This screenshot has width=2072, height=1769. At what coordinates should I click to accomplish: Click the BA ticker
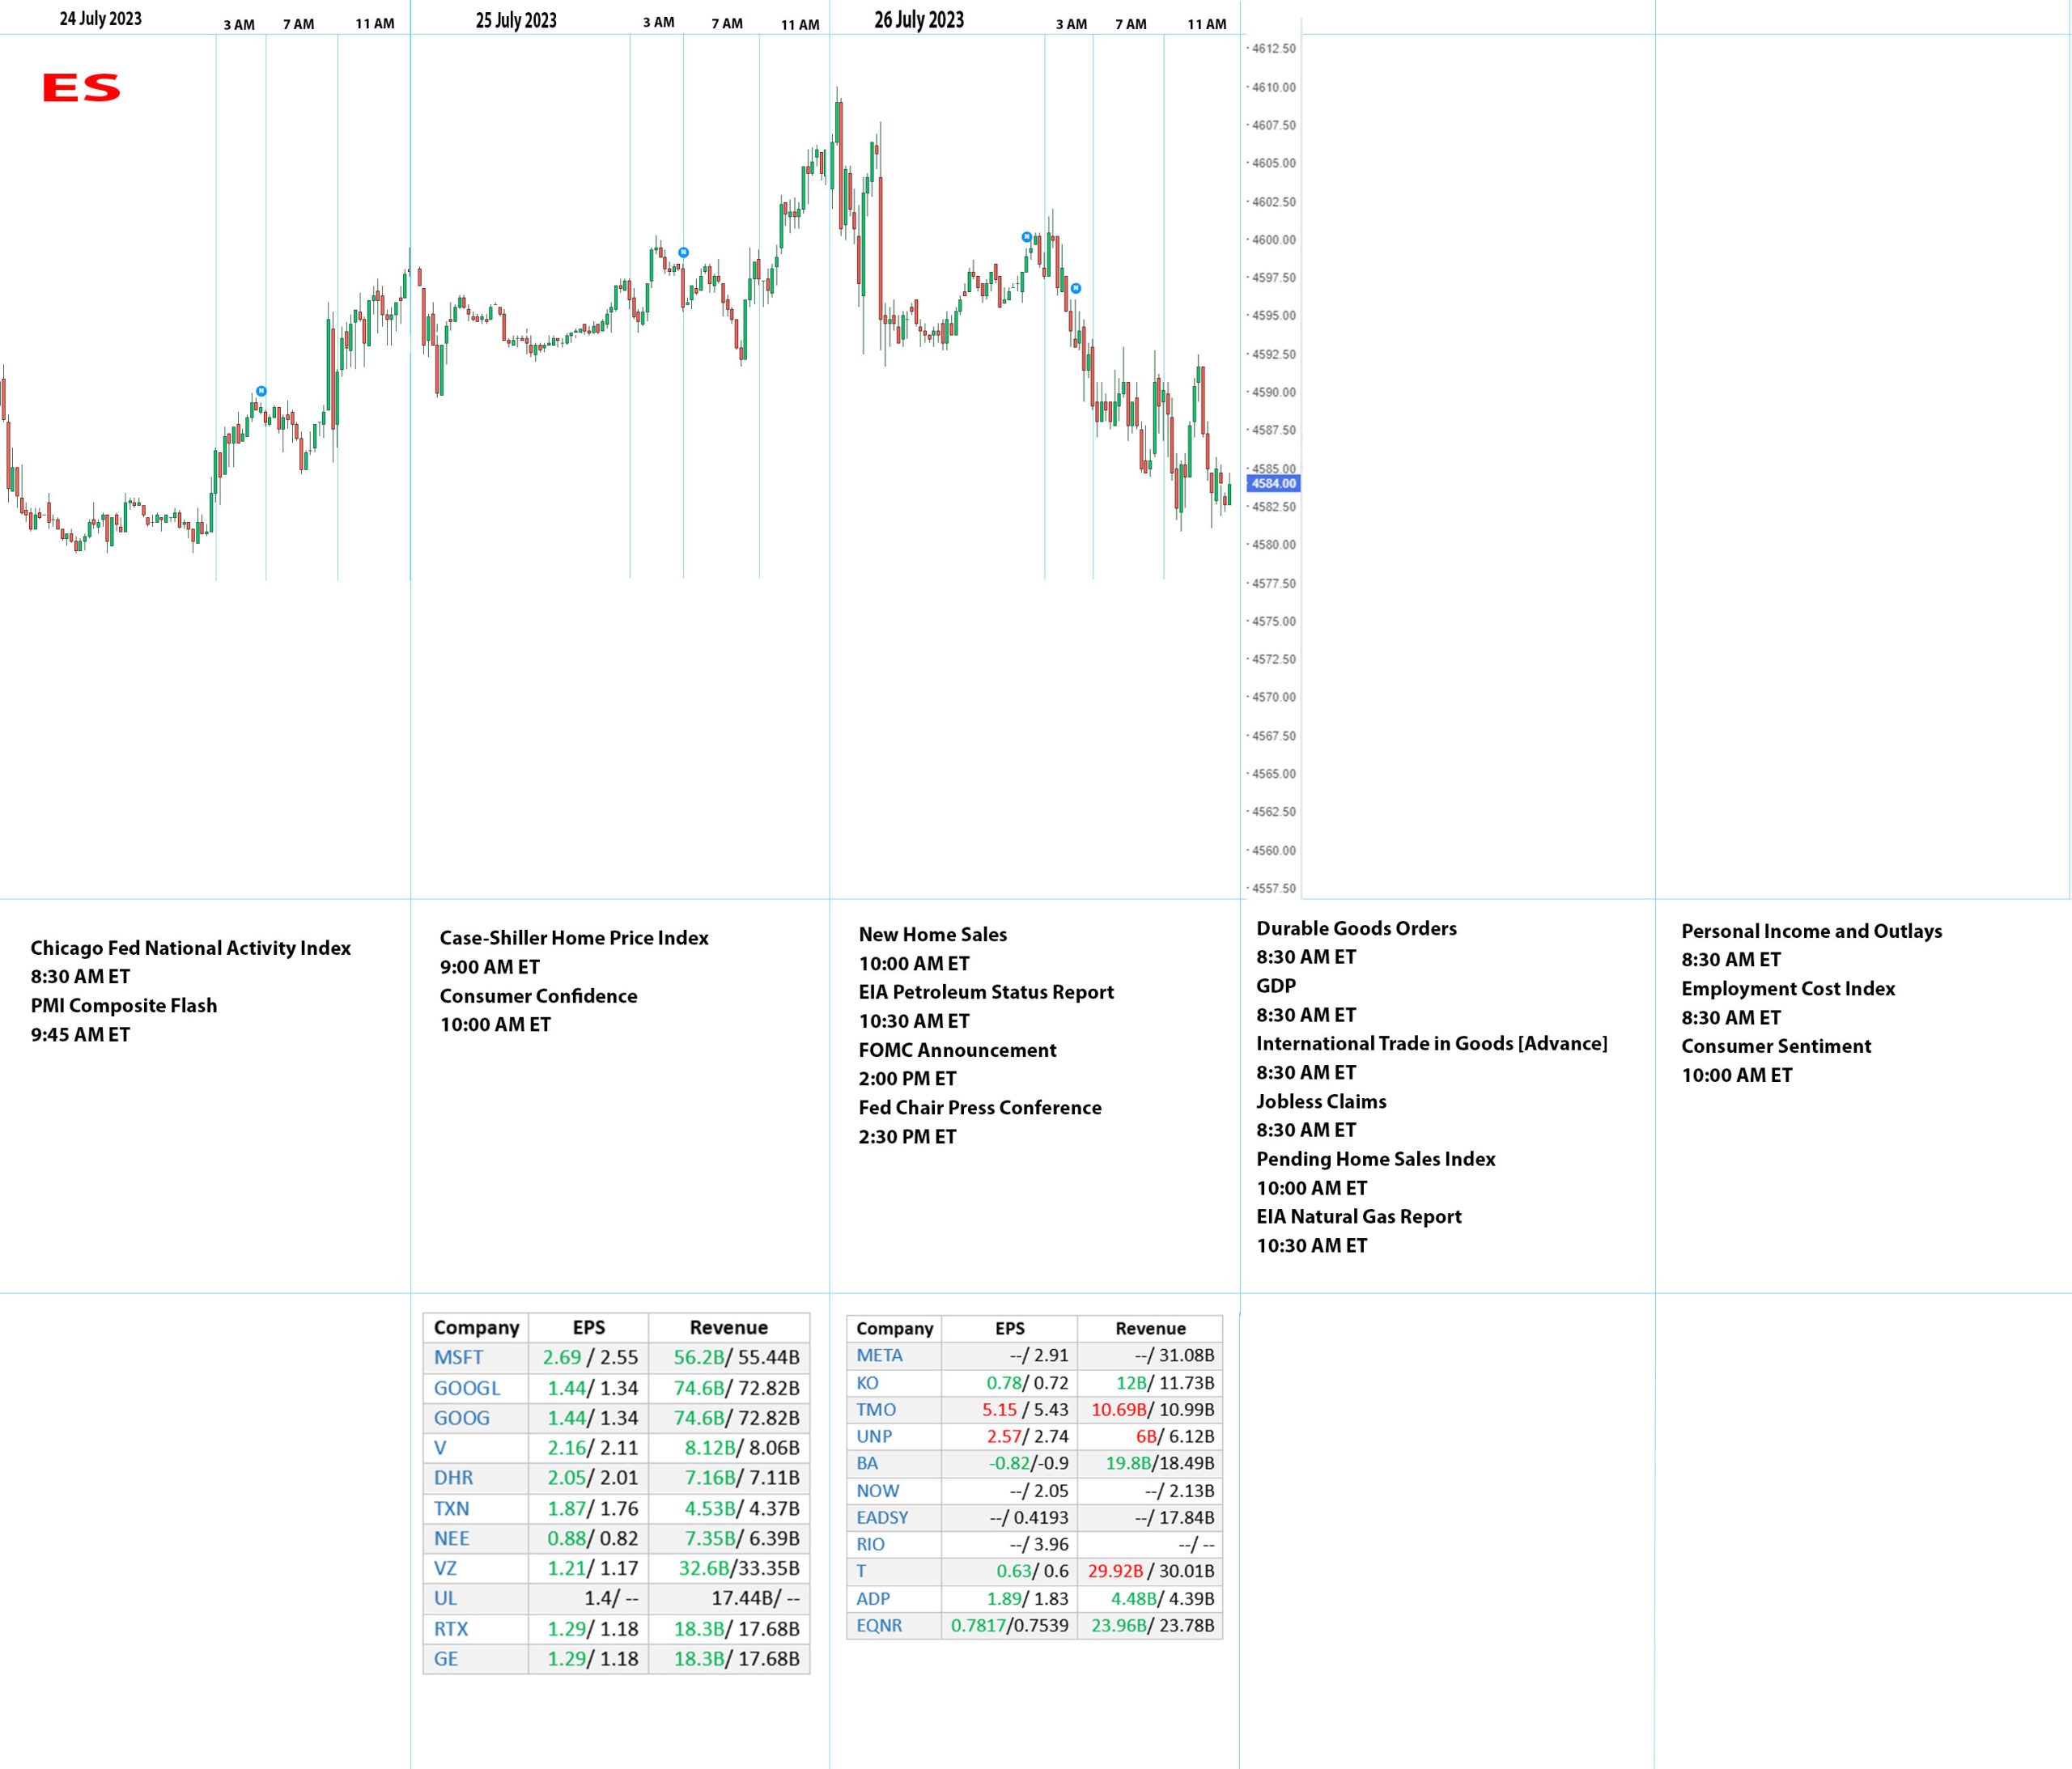867,1463
